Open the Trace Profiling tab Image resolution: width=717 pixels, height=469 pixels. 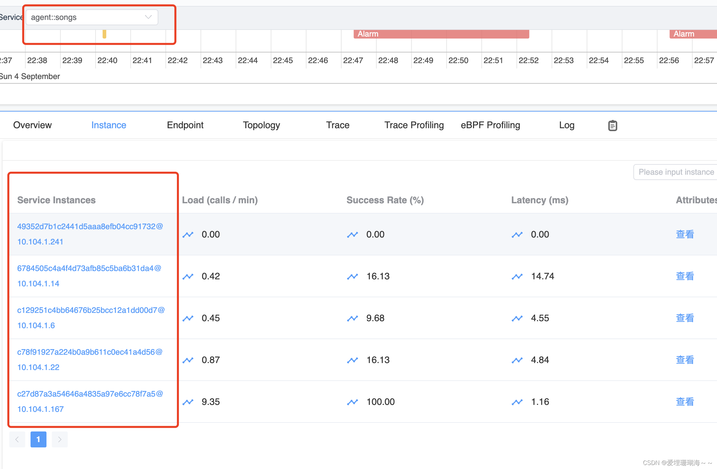(414, 125)
